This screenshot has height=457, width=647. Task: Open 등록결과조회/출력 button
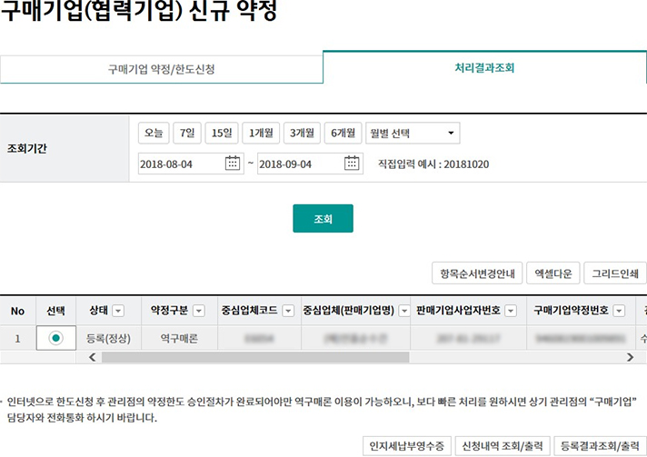tap(599, 446)
